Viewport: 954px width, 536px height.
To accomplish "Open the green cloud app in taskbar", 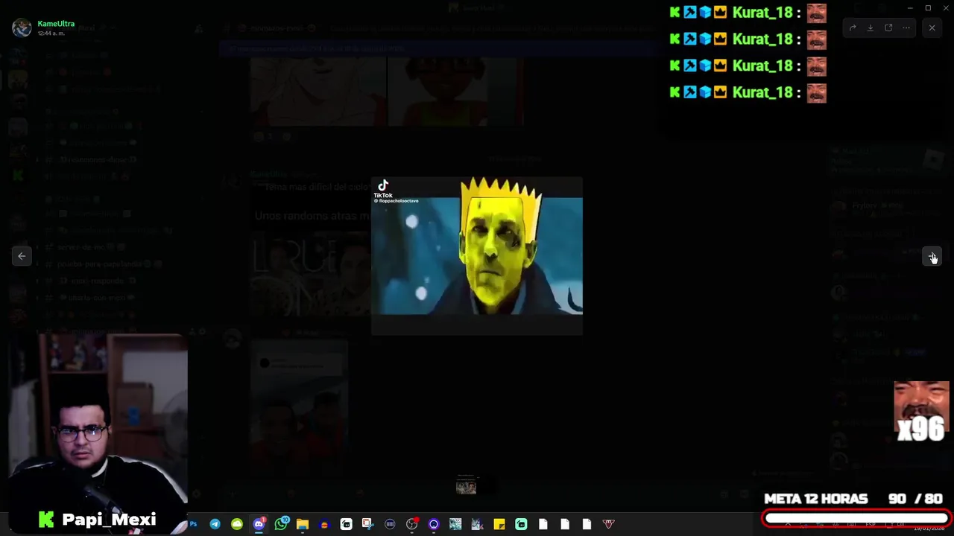I will 236,524.
